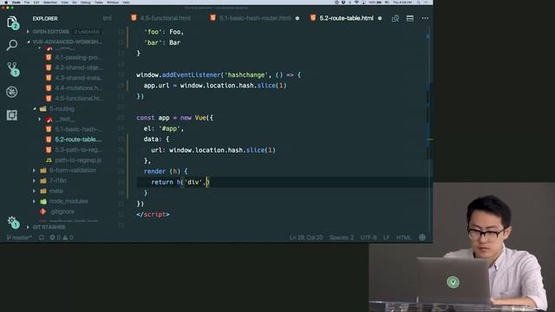Click the split editor icon
This screenshot has width=555, height=312.
410,18
